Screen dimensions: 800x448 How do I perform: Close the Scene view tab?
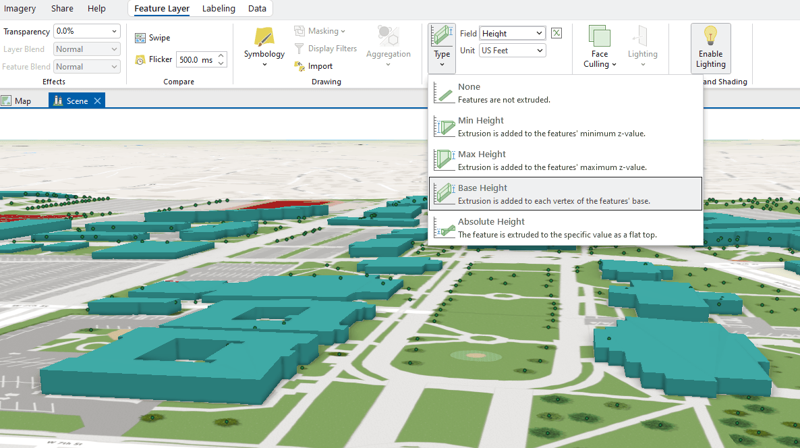[x=97, y=101]
